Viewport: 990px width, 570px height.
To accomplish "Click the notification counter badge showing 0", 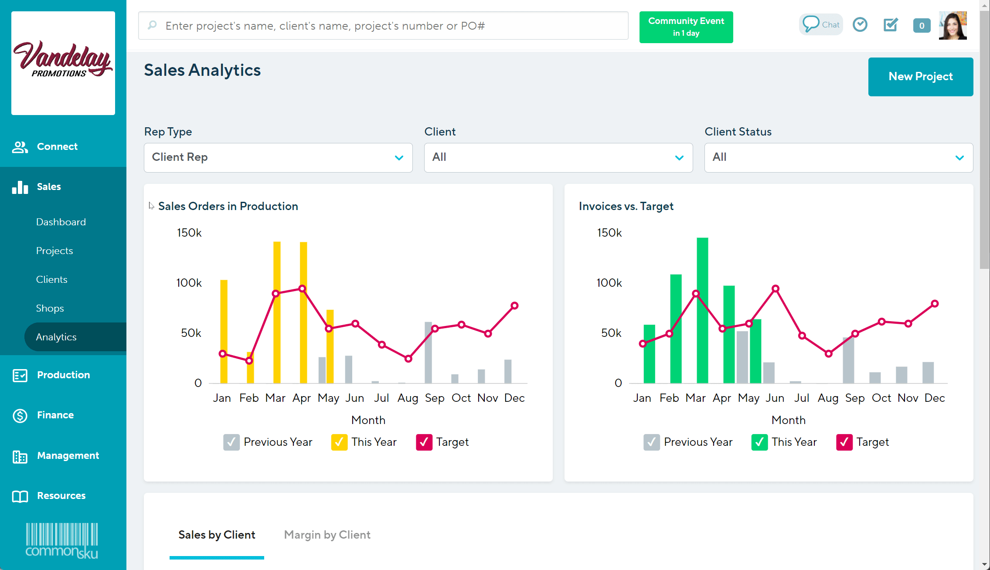I will [922, 26].
